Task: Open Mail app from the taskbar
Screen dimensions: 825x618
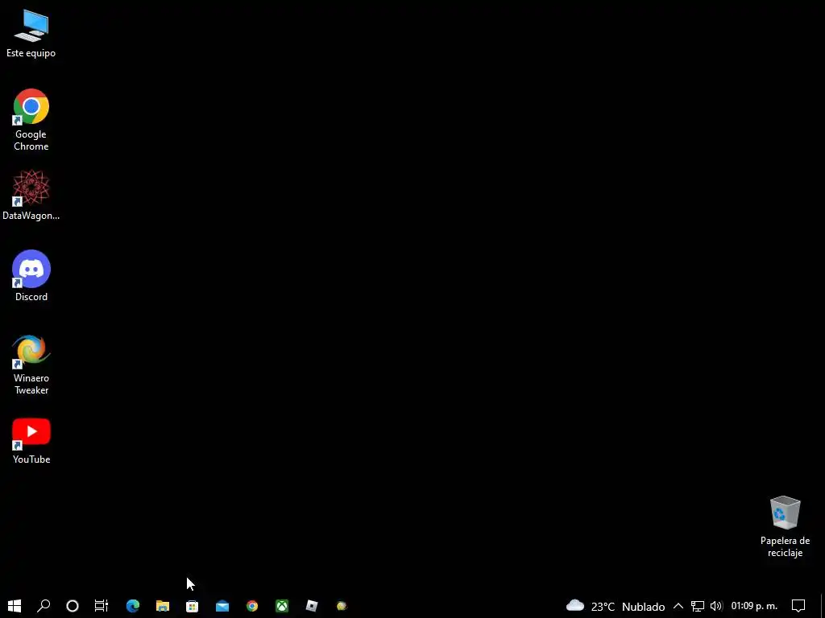Action: 222,606
